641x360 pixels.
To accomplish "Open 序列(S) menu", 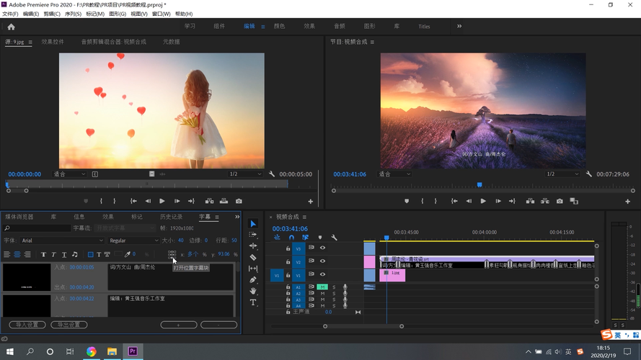I will [x=73, y=14].
